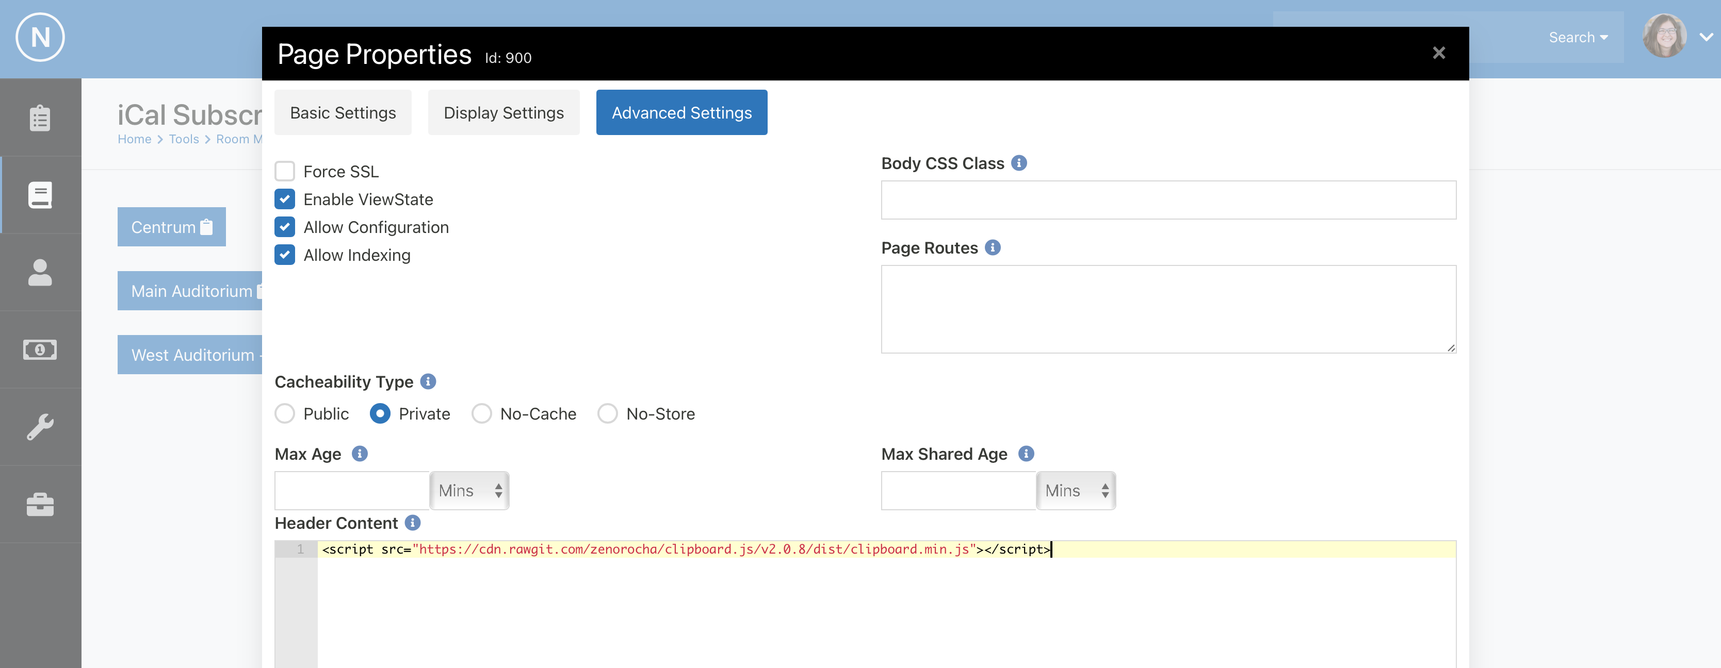Click the Rock N logo icon
This screenshot has height=668, width=1721.
click(40, 38)
